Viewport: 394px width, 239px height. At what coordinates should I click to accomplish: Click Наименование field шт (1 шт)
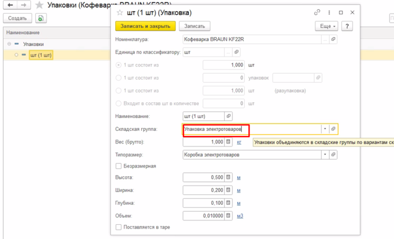coord(204,116)
